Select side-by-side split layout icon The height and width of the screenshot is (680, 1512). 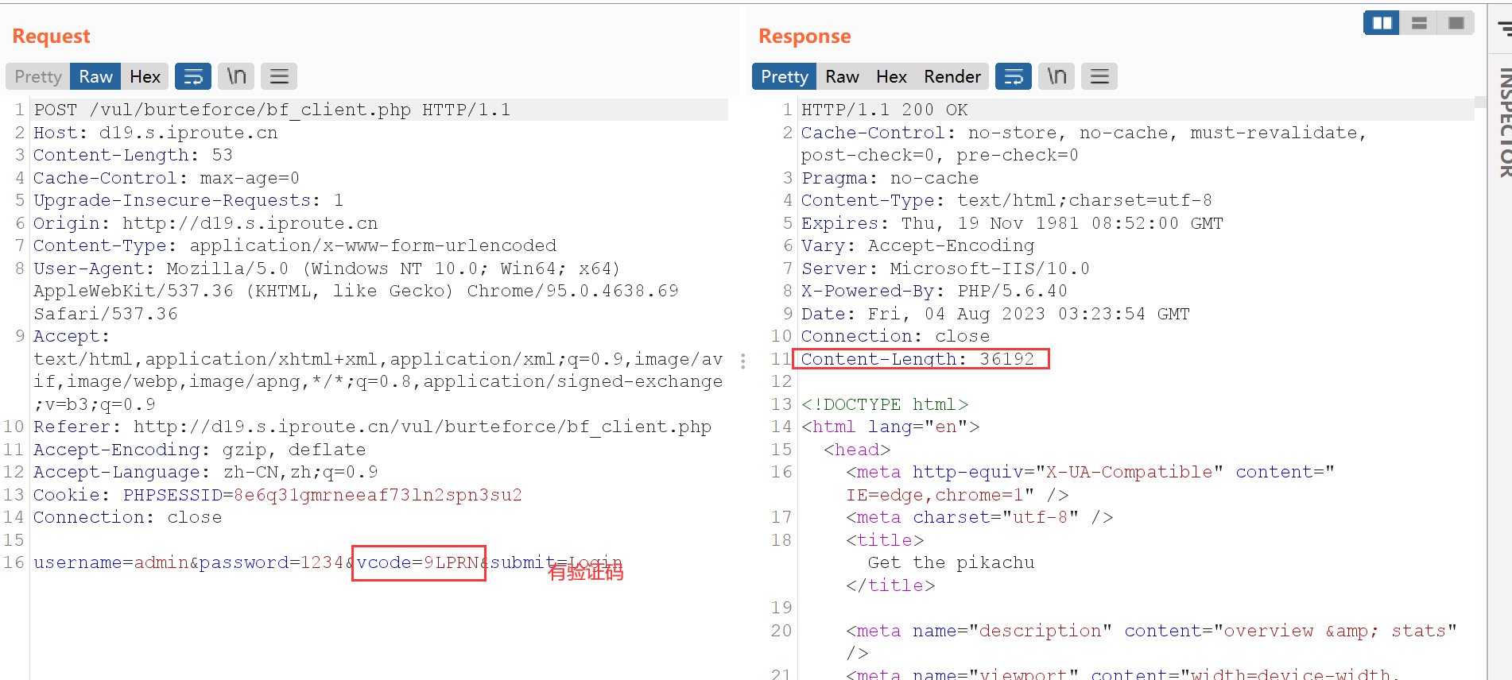pos(1382,23)
